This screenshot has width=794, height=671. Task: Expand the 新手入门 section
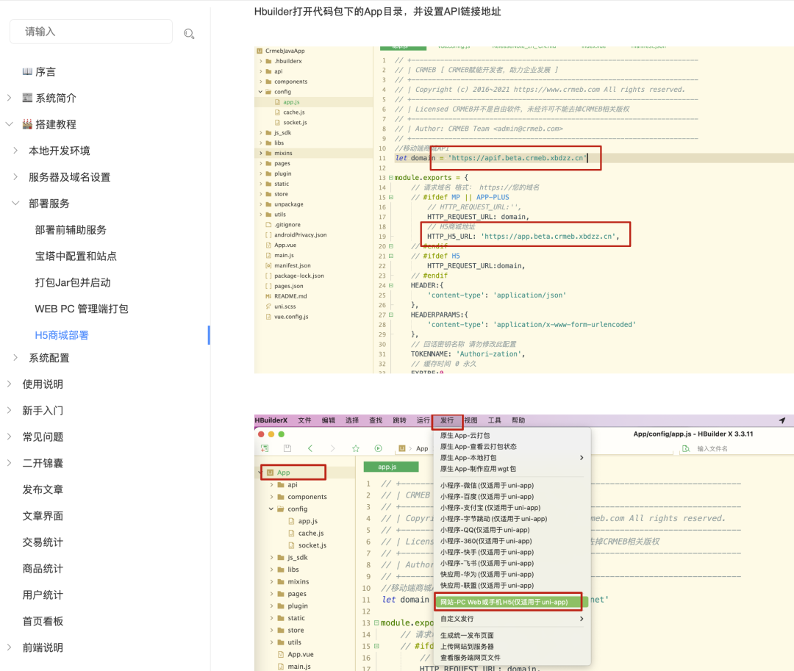[x=9, y=410]
